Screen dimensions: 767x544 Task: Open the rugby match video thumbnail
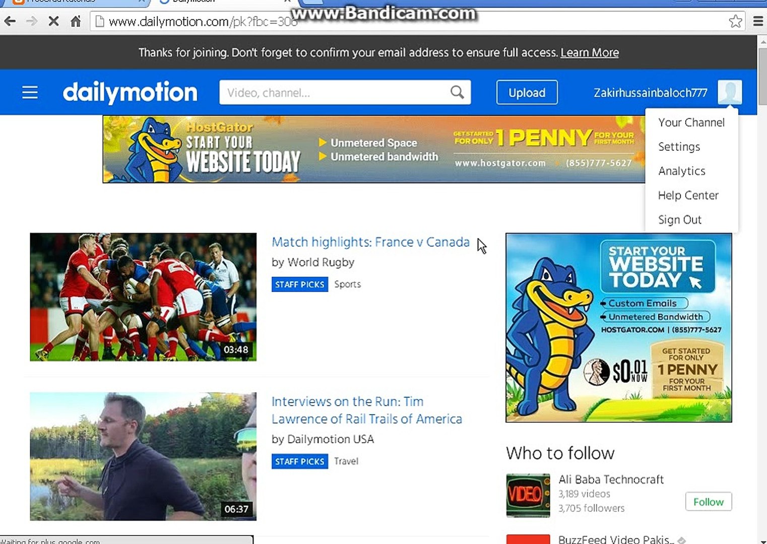click(x=143, y=297)
